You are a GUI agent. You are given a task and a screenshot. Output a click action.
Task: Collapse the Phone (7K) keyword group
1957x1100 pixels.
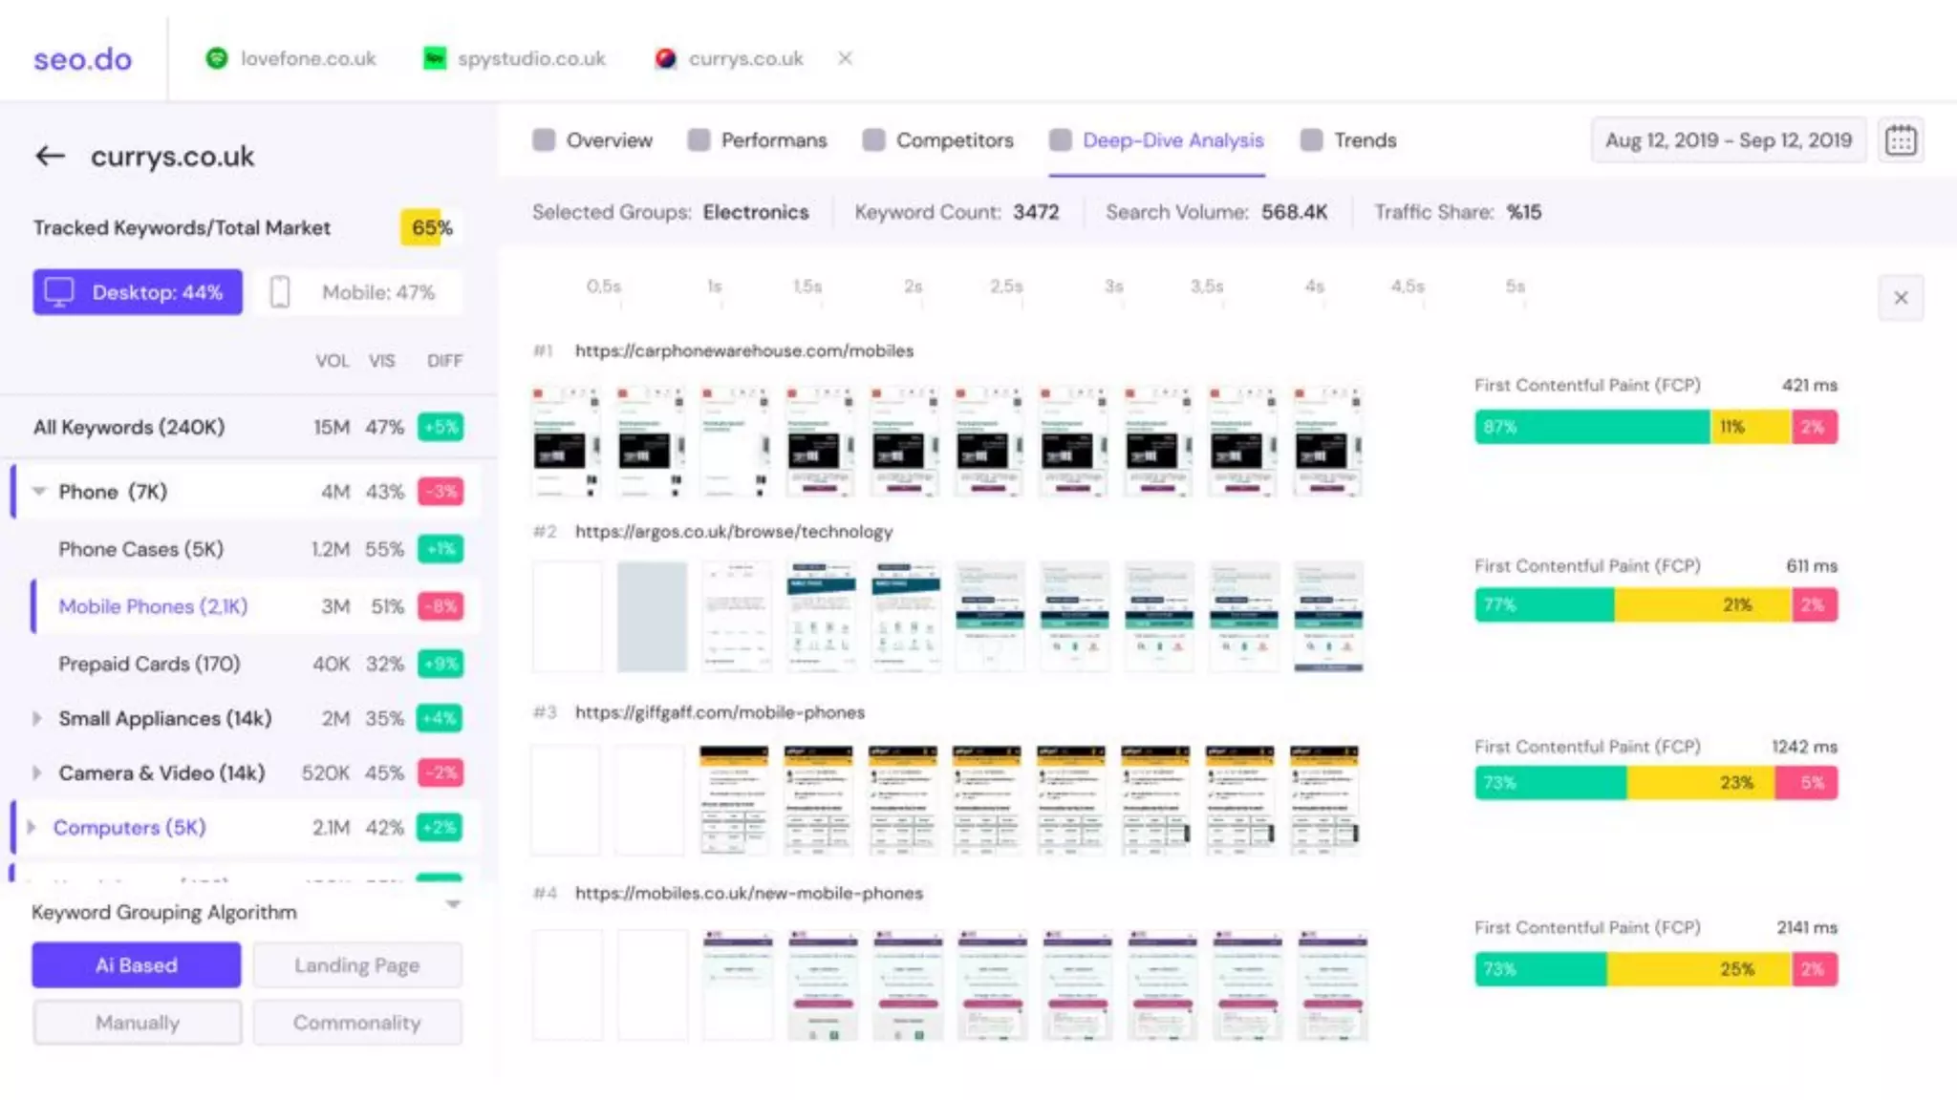point(39,492)
